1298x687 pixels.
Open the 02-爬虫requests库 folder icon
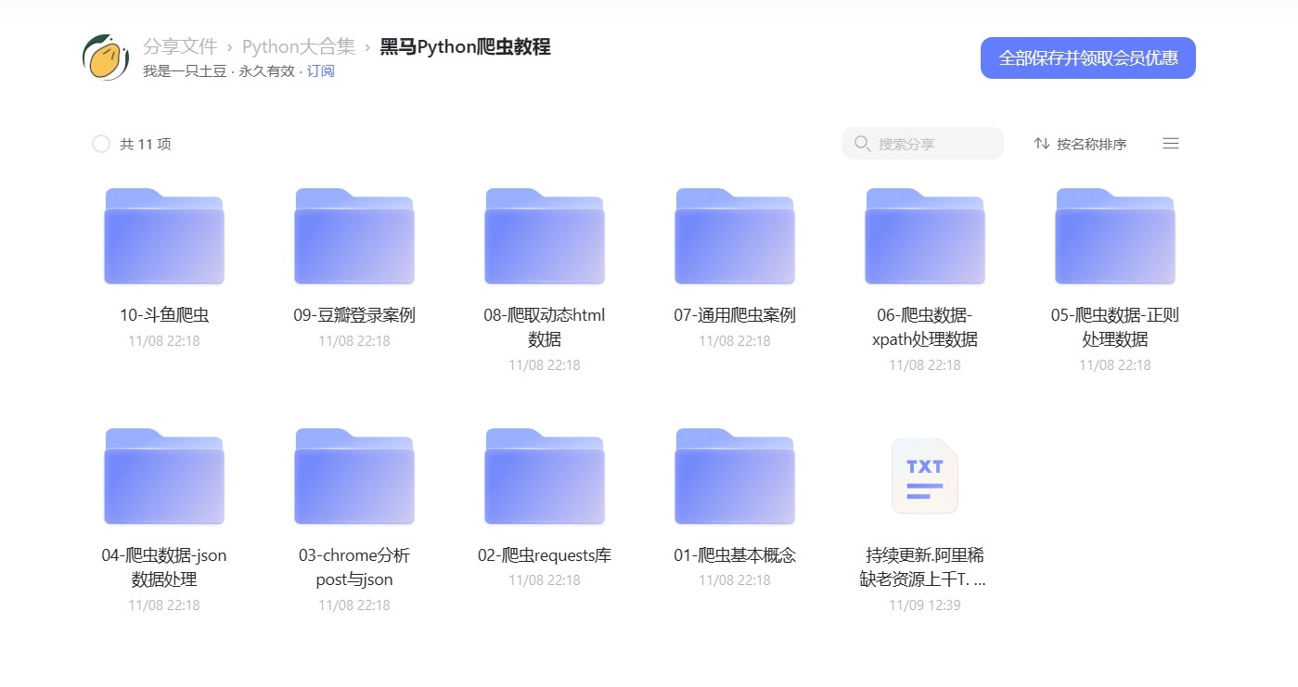click(x=545, y=477)
